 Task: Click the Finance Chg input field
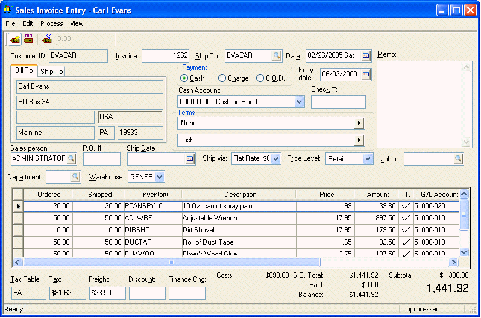point(187,293)
